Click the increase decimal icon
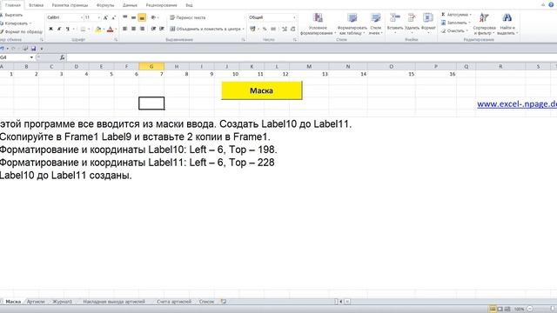The image size is (557, 313). (285, 29)
